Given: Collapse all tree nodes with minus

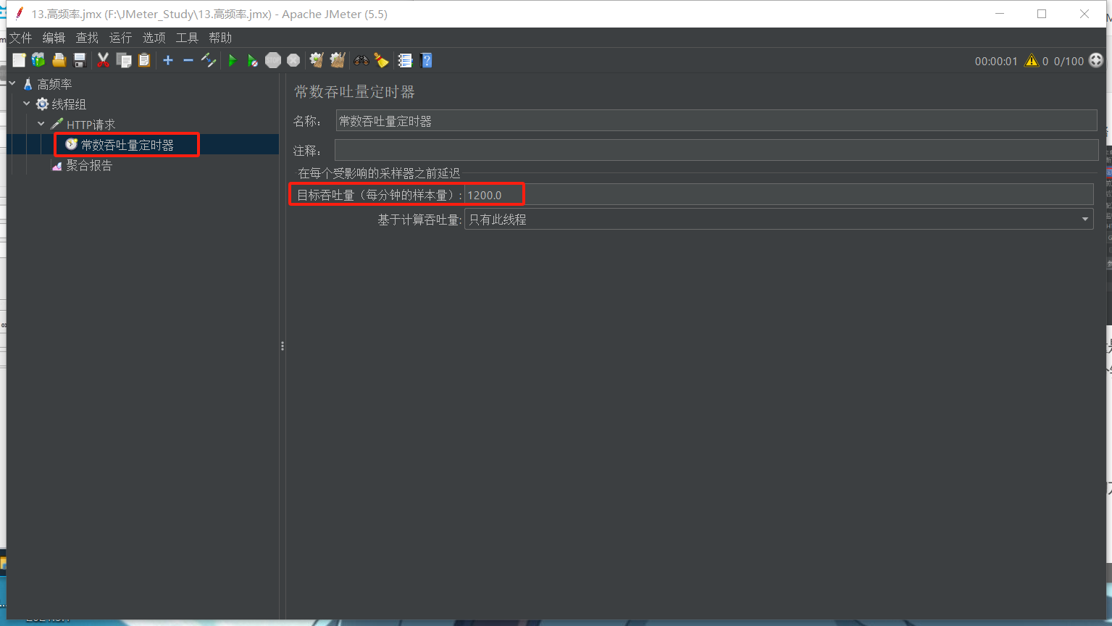Looking at the screenshot, I should point(188,61).
